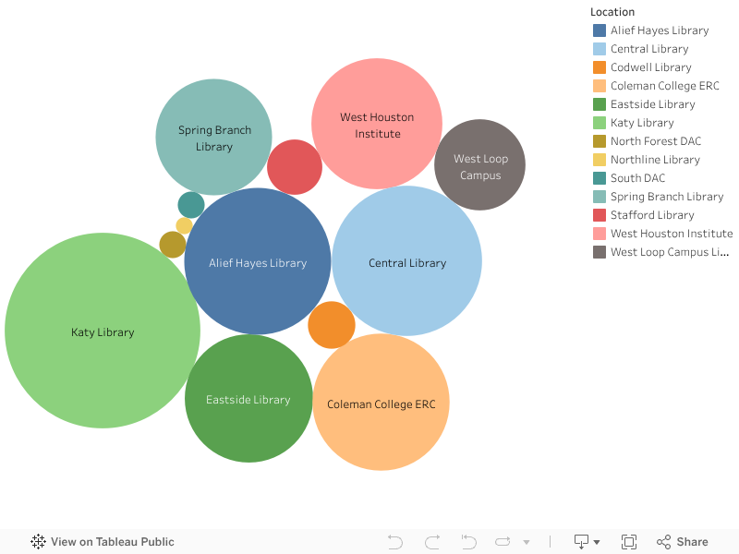Select the Central Library legend swatch

point(599,49)
